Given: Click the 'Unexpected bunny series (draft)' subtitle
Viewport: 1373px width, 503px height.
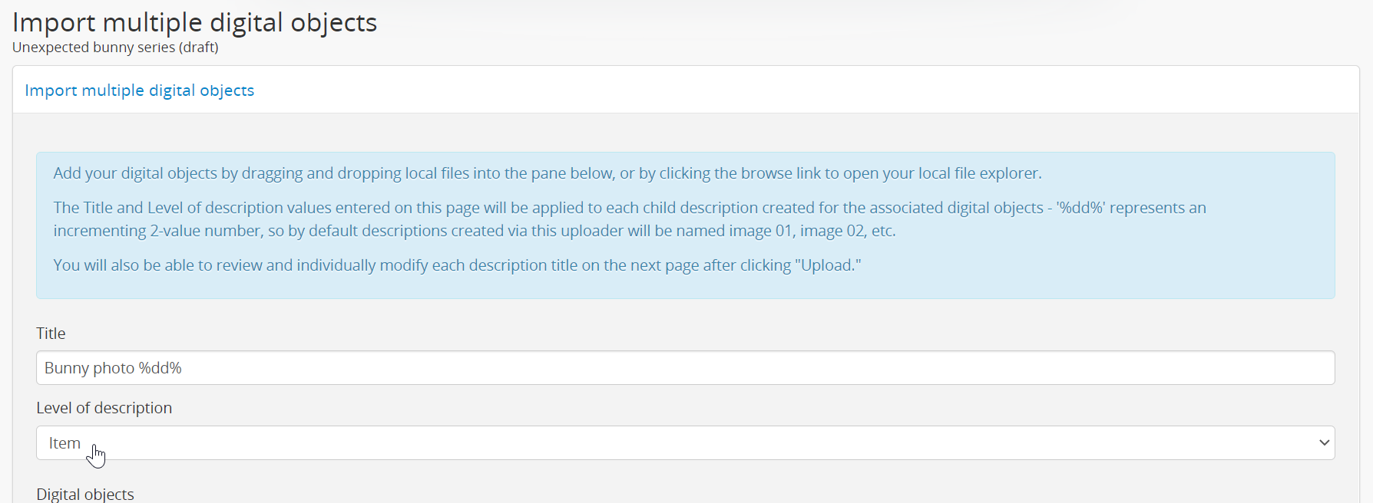Looking at the screenshot, I should click(115, 48).
